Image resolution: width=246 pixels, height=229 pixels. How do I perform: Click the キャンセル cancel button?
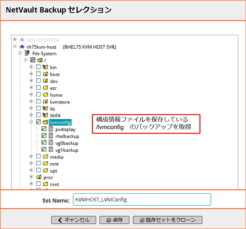[74, 220]
